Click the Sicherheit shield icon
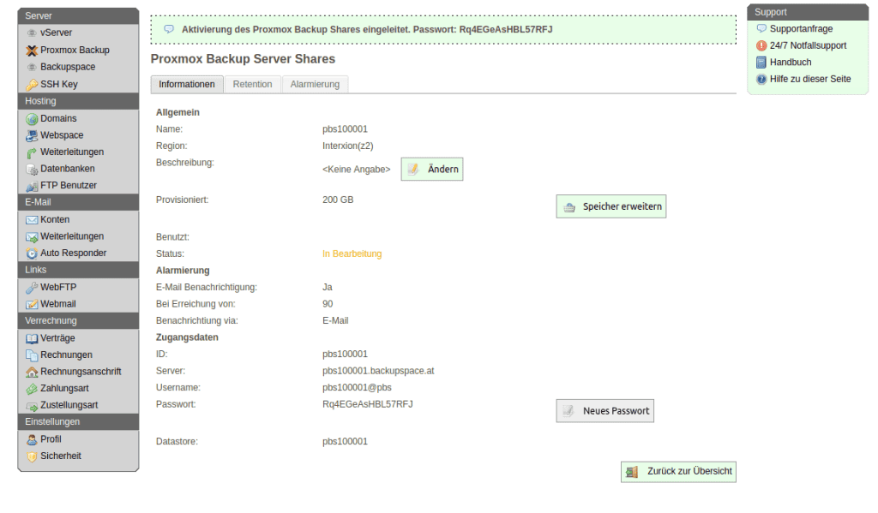This screenshot has width=878, height=513. point(32,456)
